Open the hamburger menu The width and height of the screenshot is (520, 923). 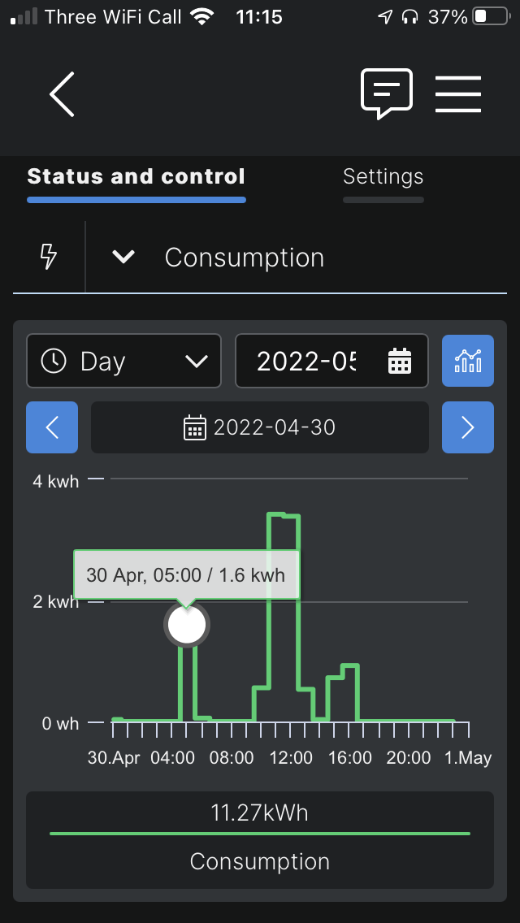458,94
